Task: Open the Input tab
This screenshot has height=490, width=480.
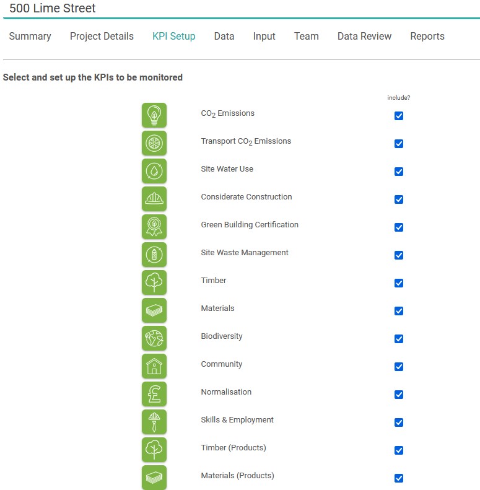Action: click(264, 37)
